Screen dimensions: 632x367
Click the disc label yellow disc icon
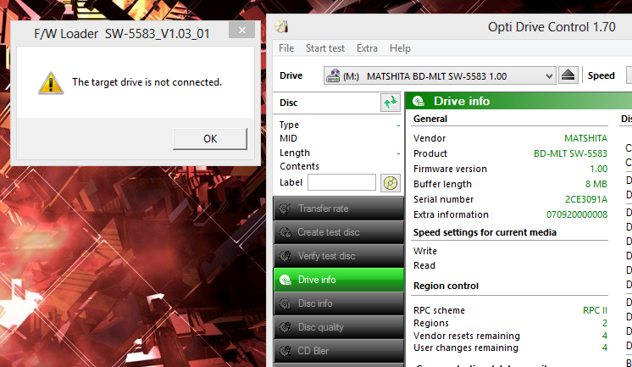391,183
